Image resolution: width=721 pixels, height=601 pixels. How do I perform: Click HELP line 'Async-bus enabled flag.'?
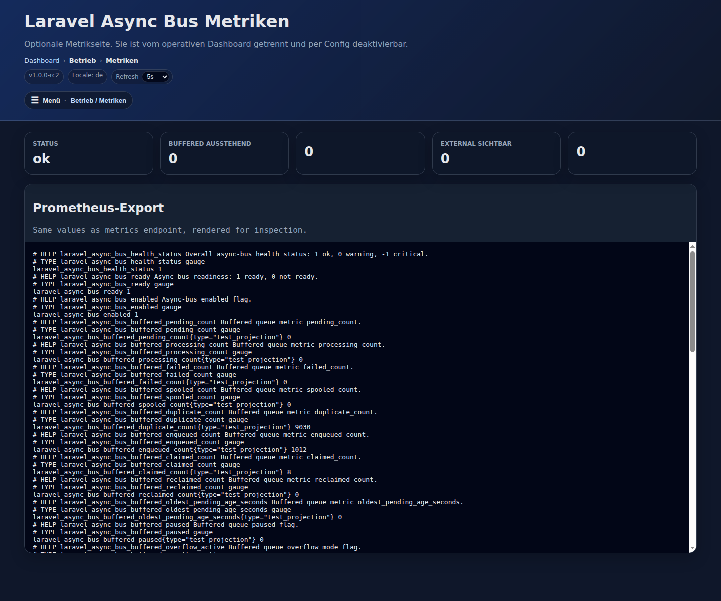point(142,299)
